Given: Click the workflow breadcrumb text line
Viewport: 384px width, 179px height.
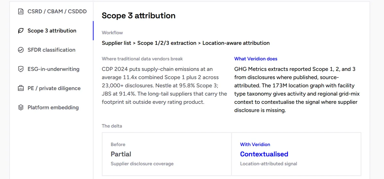Looking at the screenshot, I should [x=186, y=43].
